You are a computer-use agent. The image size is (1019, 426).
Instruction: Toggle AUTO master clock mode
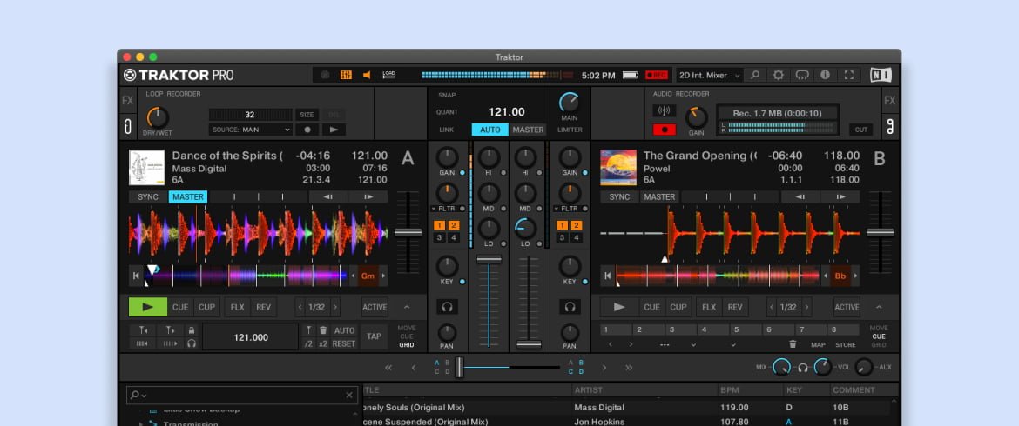tap(490, 130)
